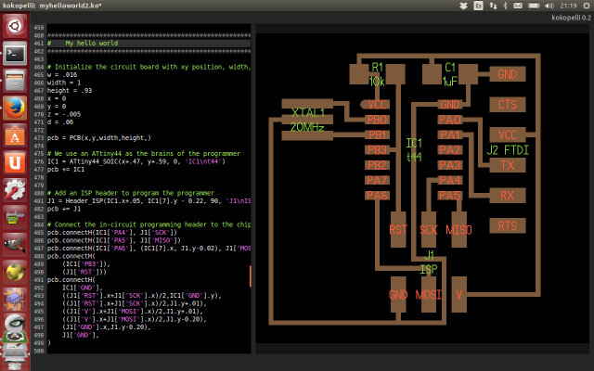594x371 pixels.
Task: Click the PA3 pin pad on IC1
Action: click(450, 165)
